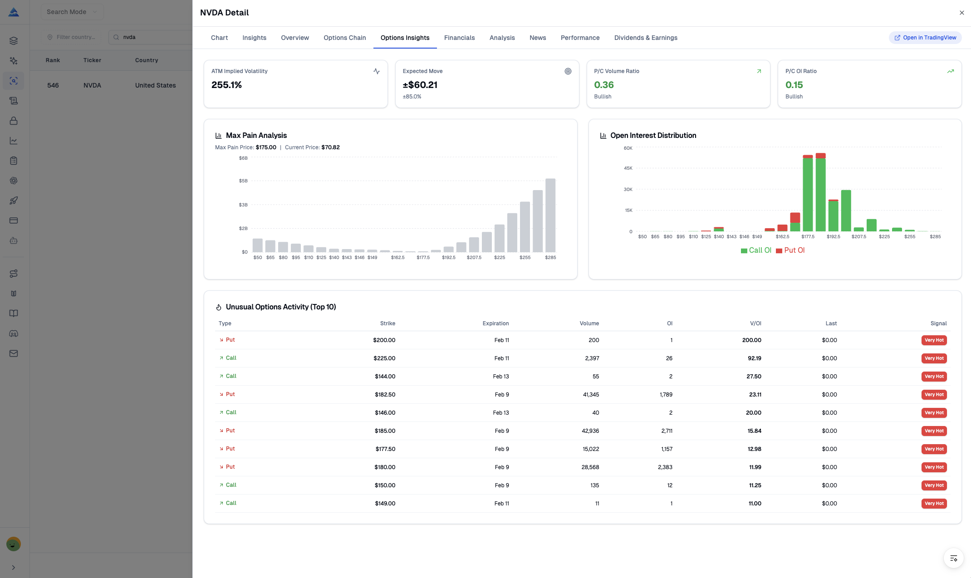Switch to the Options Chain tab

point(344,38)
